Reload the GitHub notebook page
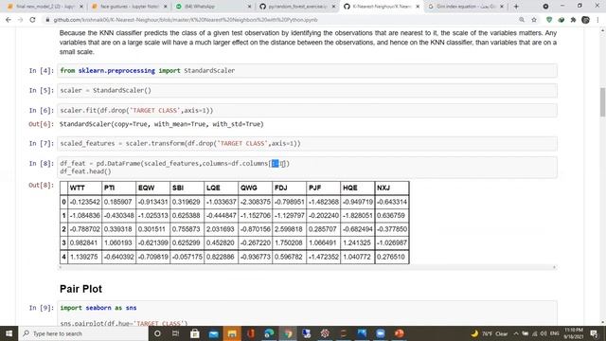The height and width of the screenshot is (341, 606). [x=32, y=20]
